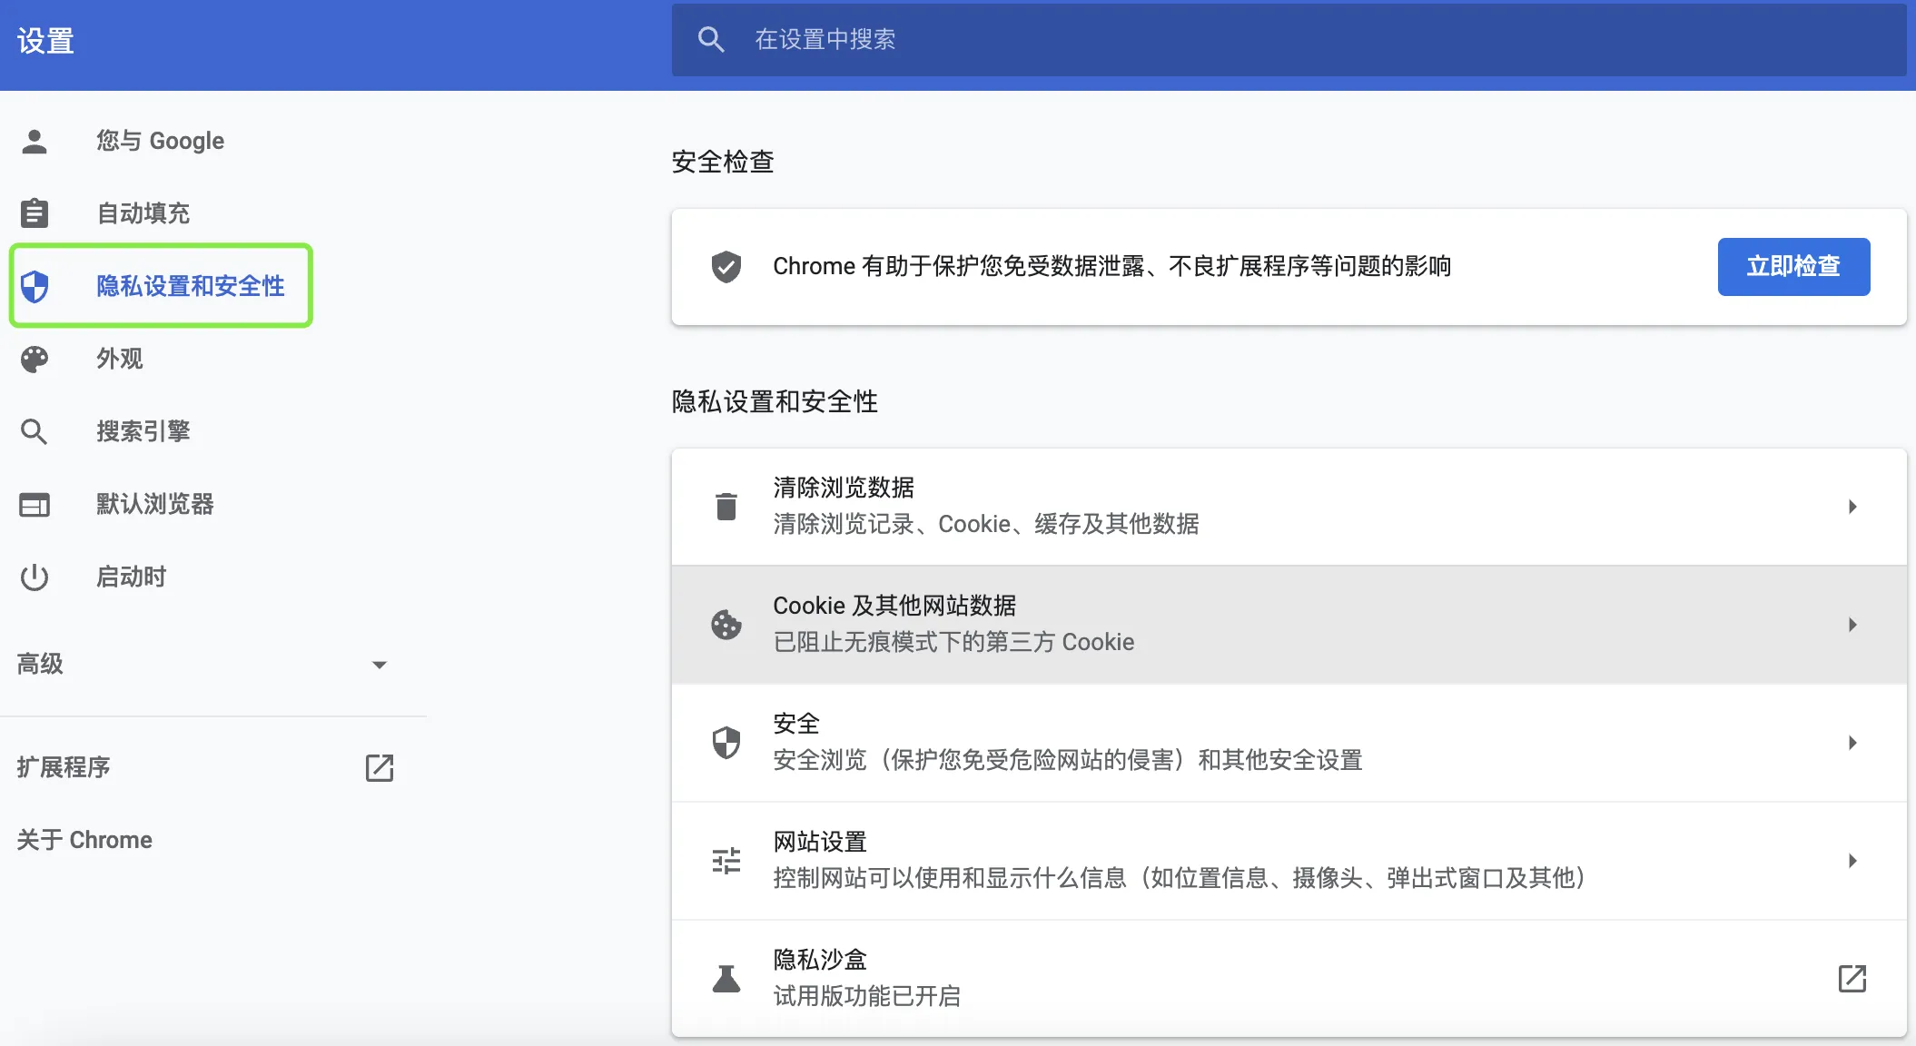This screenshot has height=1046, width=1916.
Task: Open the 关于 Chrome link
Action: tap(84, 840)
